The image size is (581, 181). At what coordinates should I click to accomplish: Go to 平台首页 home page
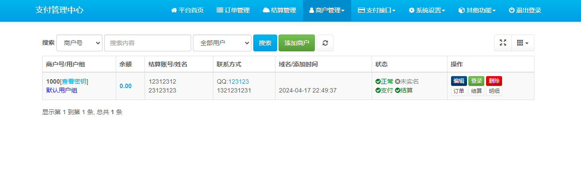coord(187,10)
